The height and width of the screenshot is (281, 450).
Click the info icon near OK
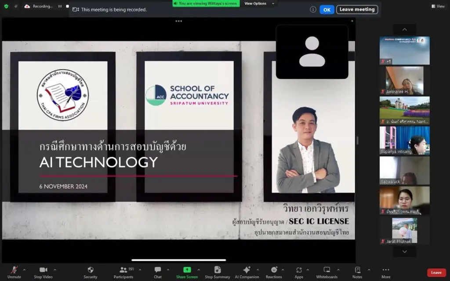tap(313, 10)
